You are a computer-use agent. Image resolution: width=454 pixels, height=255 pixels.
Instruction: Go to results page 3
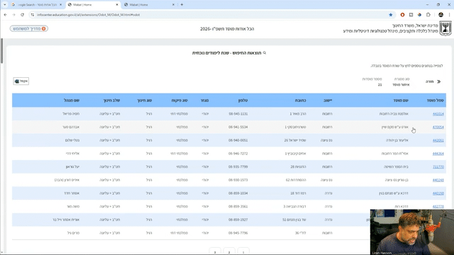click(x=215, y=251)
